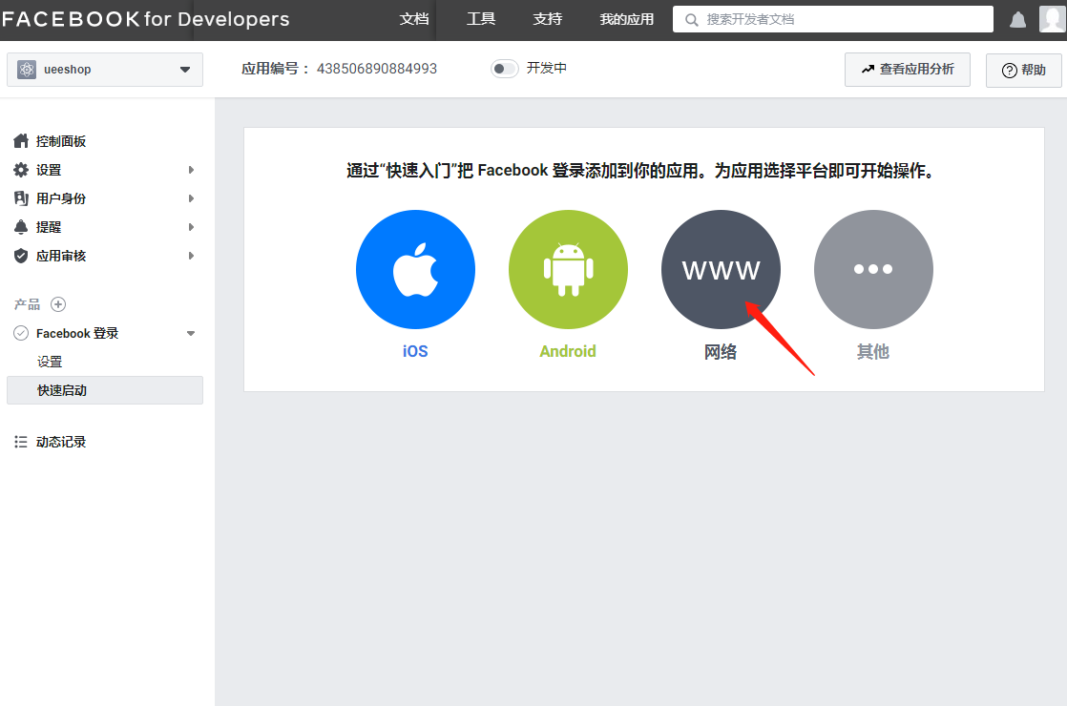Pick the WWW web platform icon

(721, 269)
